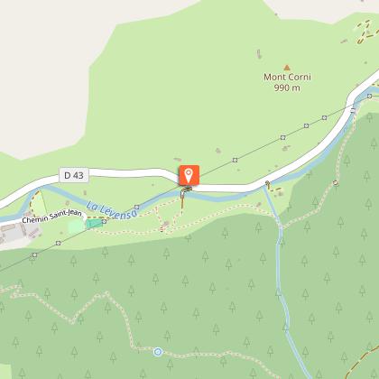The width and height of the screenshot is (379, 379).
Task: Click the pale green square beside teal pitch
Action: click(x=77, y=226)
